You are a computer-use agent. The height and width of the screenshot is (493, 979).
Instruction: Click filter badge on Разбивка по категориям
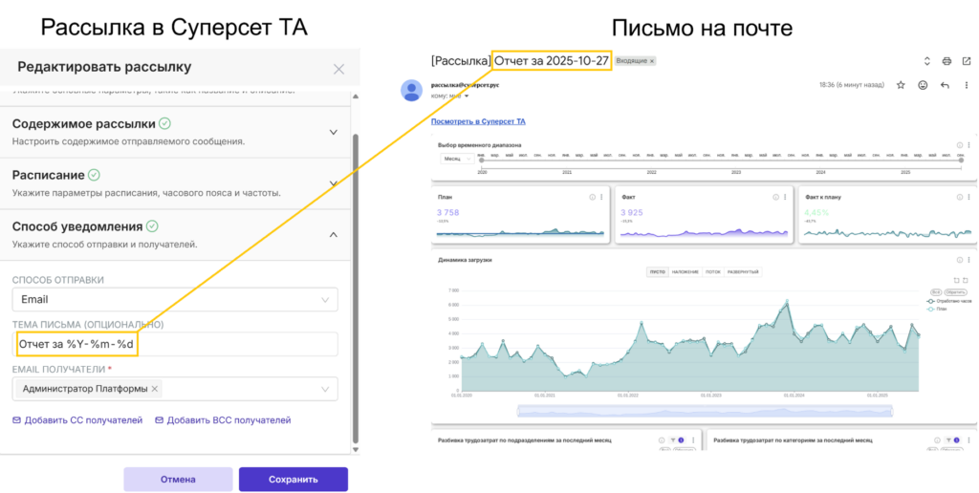point(953,440)
